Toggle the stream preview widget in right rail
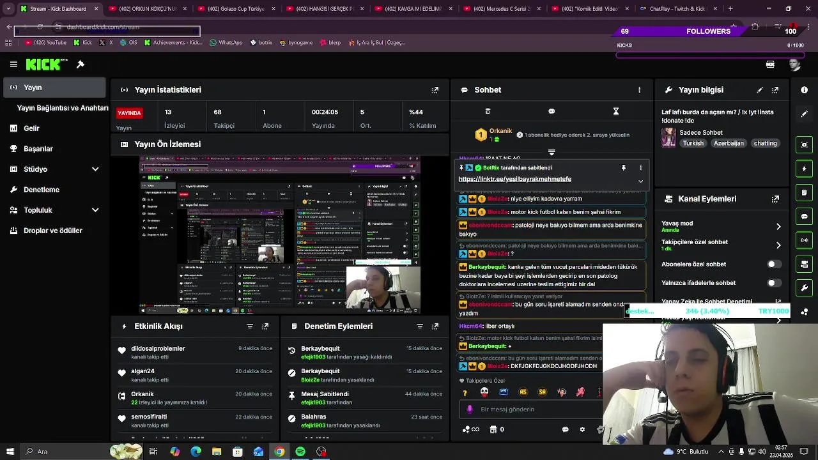 click(805, 144)
